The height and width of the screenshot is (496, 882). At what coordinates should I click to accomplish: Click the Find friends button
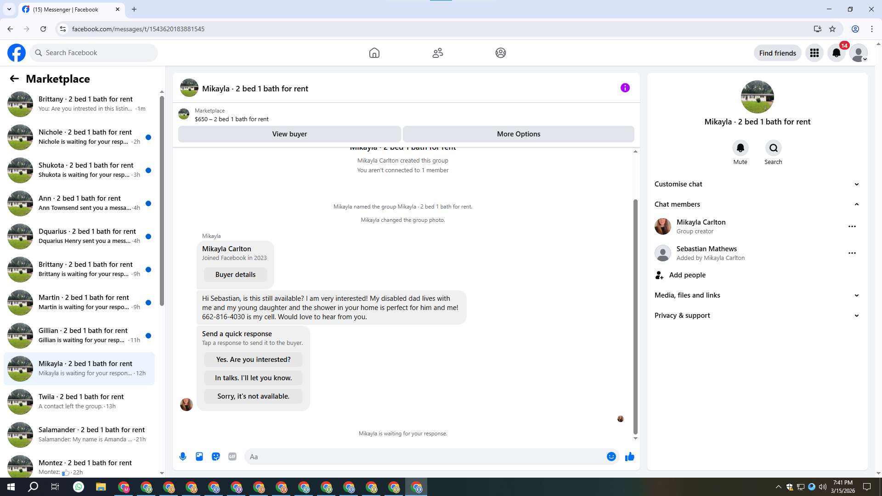click(x=778, y=53)
